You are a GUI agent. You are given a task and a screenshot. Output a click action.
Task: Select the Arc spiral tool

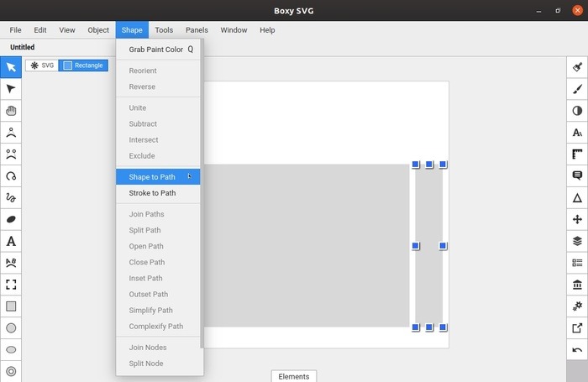click(11, 175)
